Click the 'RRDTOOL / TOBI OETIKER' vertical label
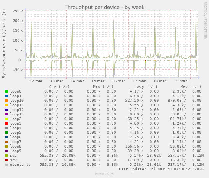The height and width of the screenshot is (178, 209). pyautogui.click(x=205, y=21)
